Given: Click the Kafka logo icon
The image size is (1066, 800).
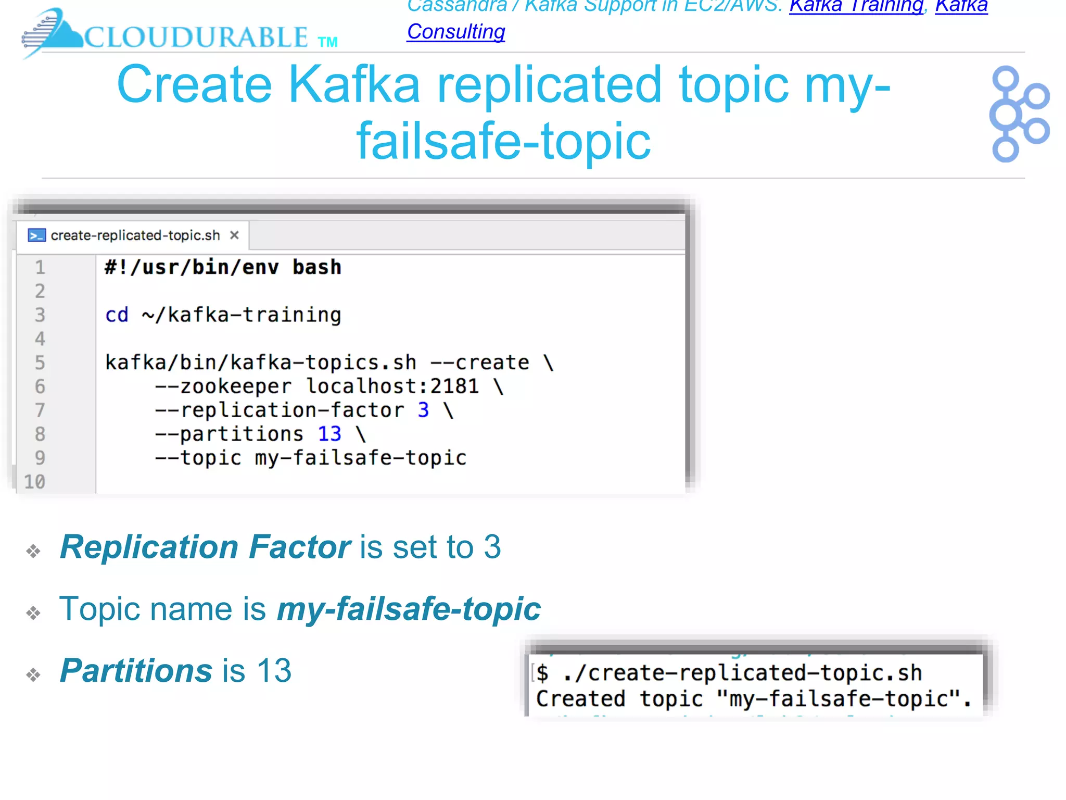Looking at the screenshot, I should tap(1019, 114).
